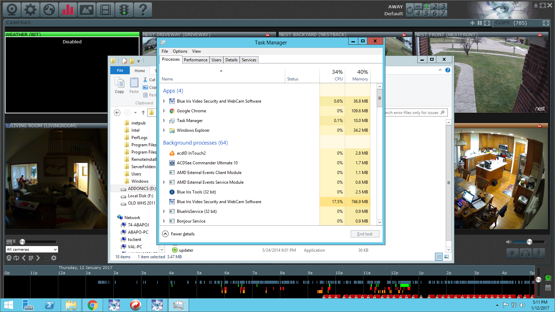
Task: Click the microphone talk button
Action: (539, 253)
